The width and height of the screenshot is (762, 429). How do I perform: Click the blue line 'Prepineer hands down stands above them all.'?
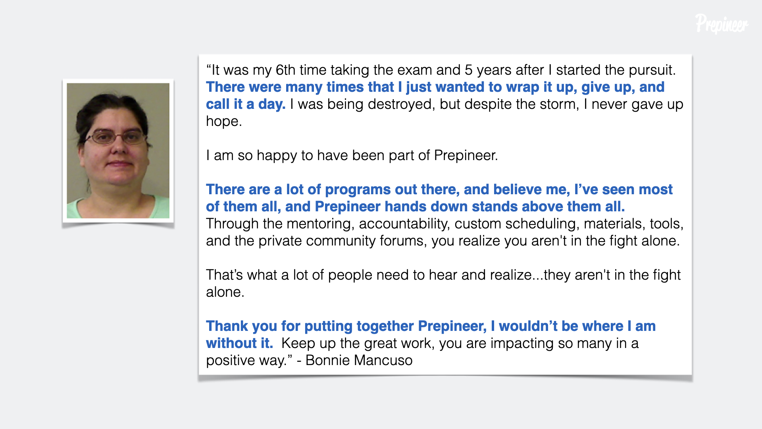470,207
